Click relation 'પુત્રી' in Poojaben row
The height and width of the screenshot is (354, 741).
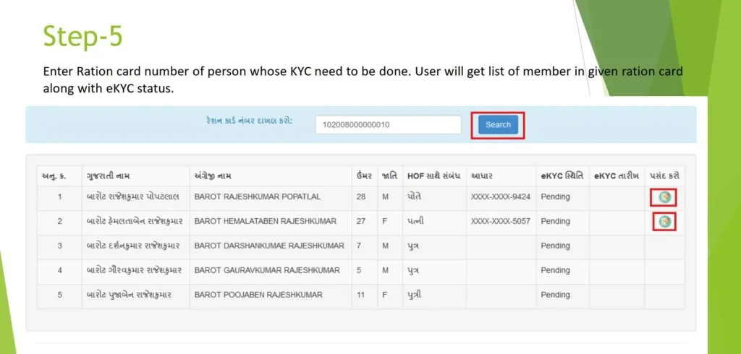[x=414, y=295]
